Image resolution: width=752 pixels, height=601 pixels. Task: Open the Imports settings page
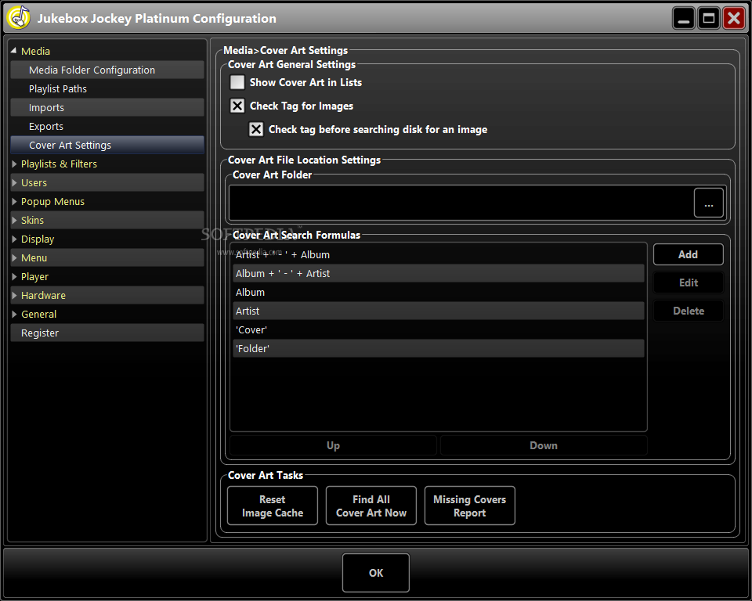[107, 107]
